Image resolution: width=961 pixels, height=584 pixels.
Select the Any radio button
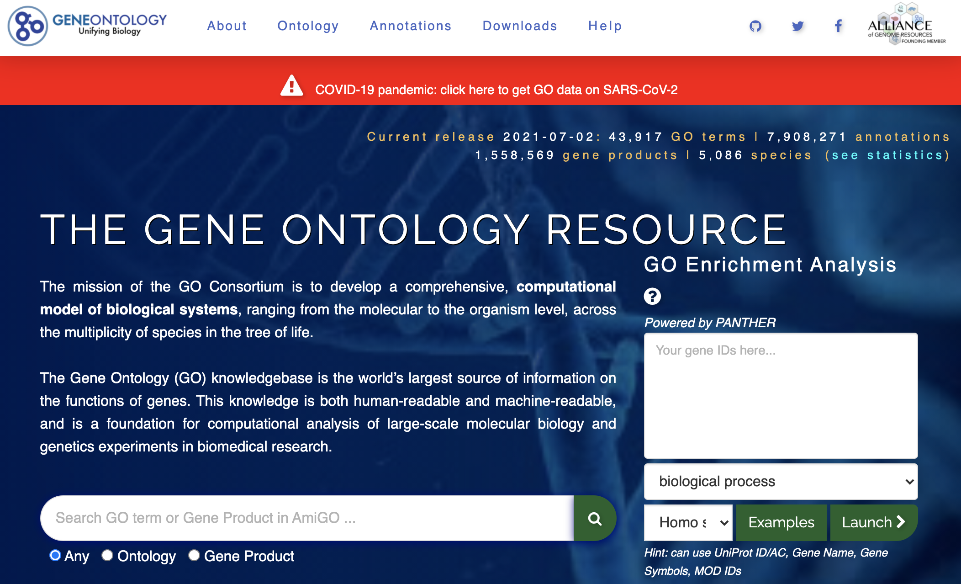coord(55,555)
